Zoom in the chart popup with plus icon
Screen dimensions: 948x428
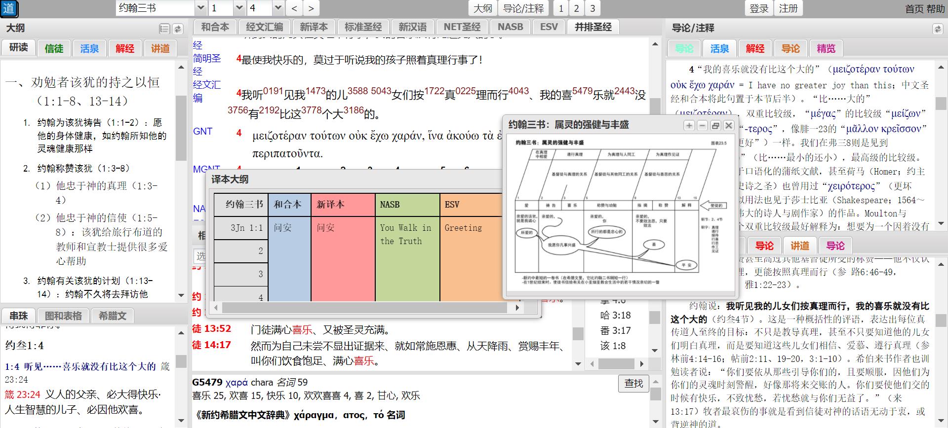pyautogui.click(x=689, y=126)
